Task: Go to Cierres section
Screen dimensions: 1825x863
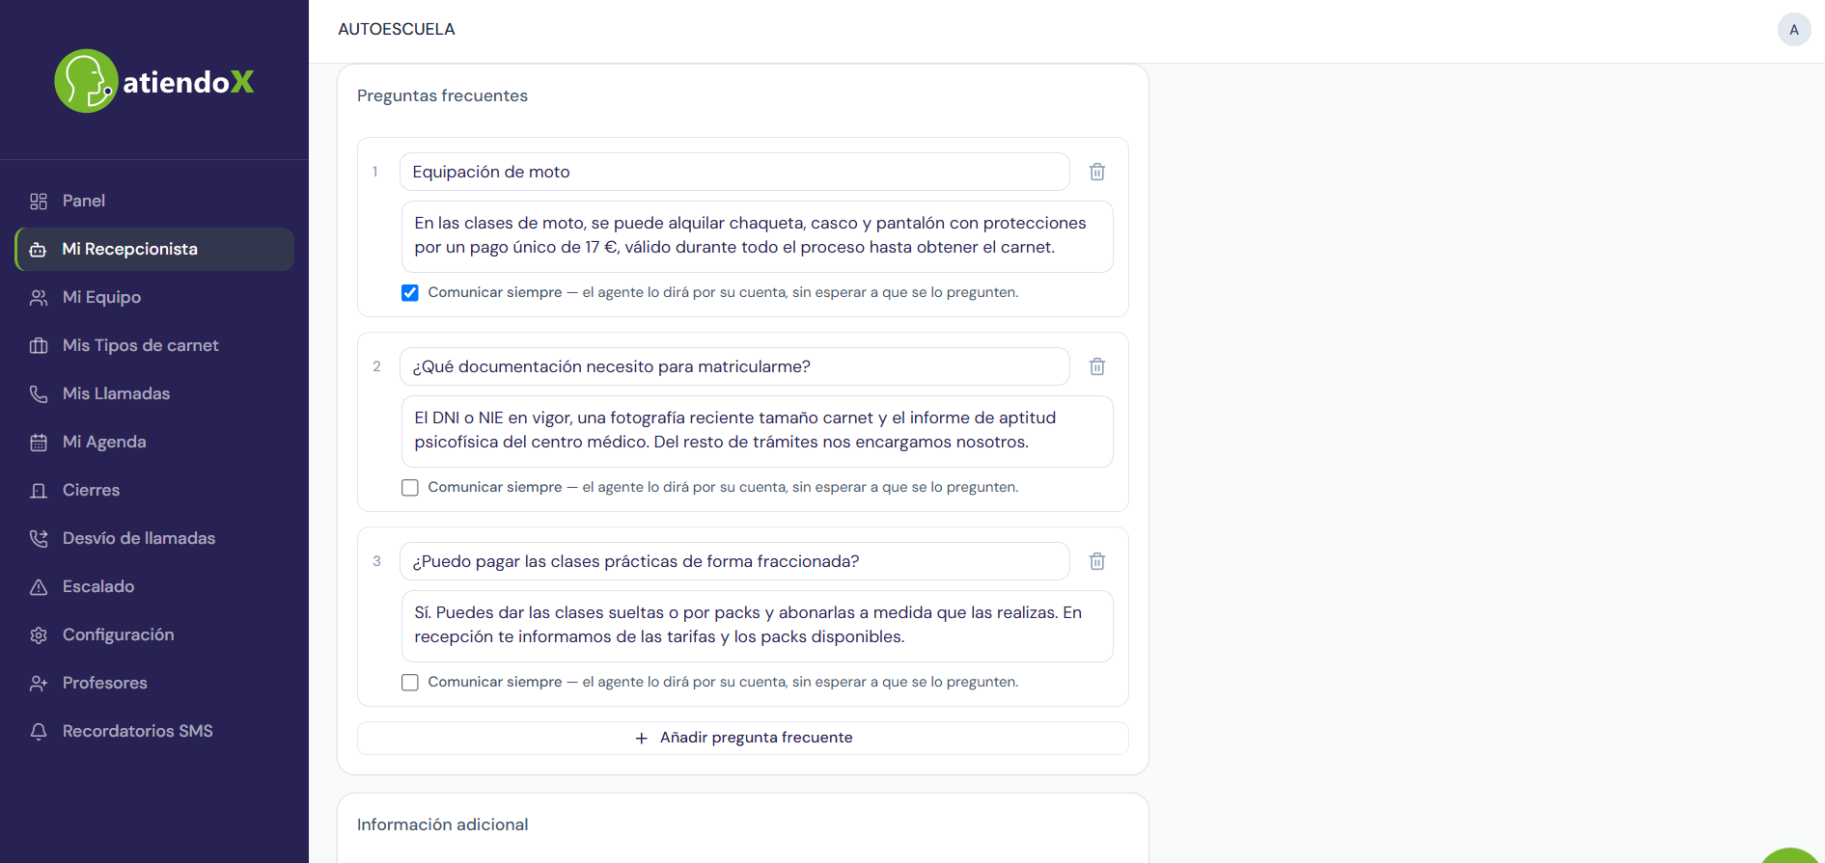Action: [154, 490]
